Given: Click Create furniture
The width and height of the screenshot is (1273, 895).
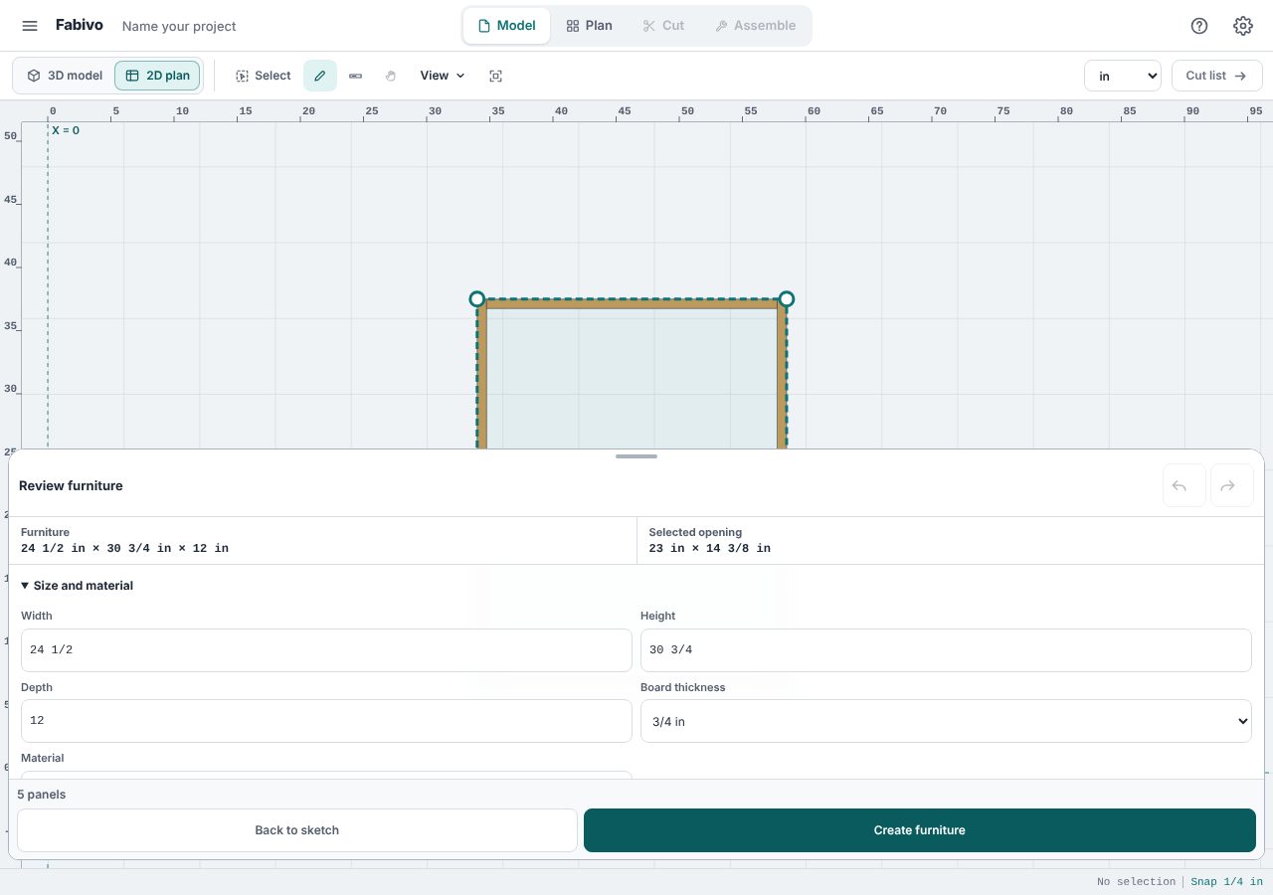Looking at the screenshot, I should [x=920, y=830].
